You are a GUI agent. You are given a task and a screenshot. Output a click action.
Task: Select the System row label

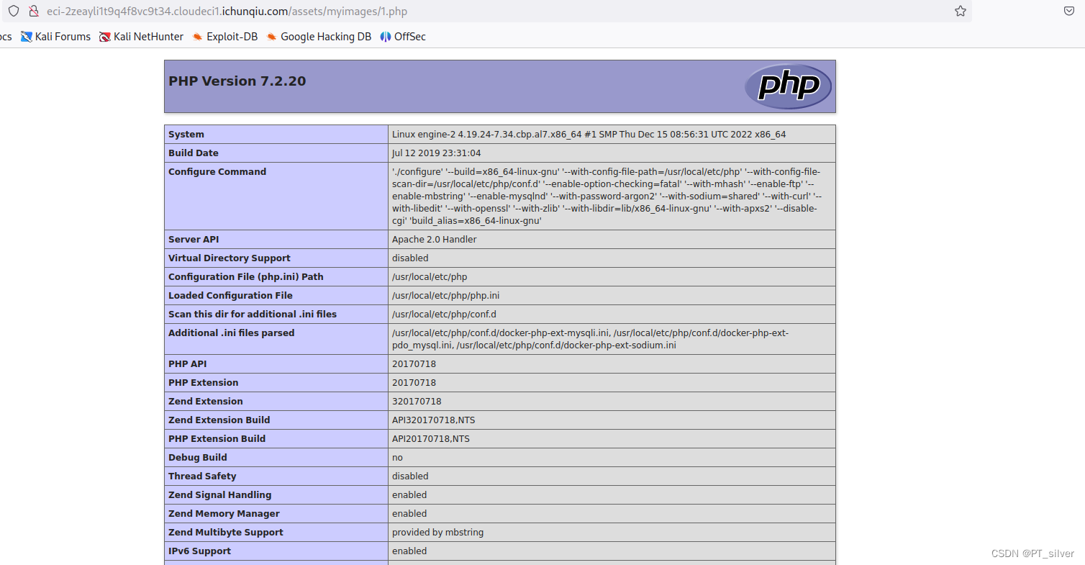coord(186,135)
